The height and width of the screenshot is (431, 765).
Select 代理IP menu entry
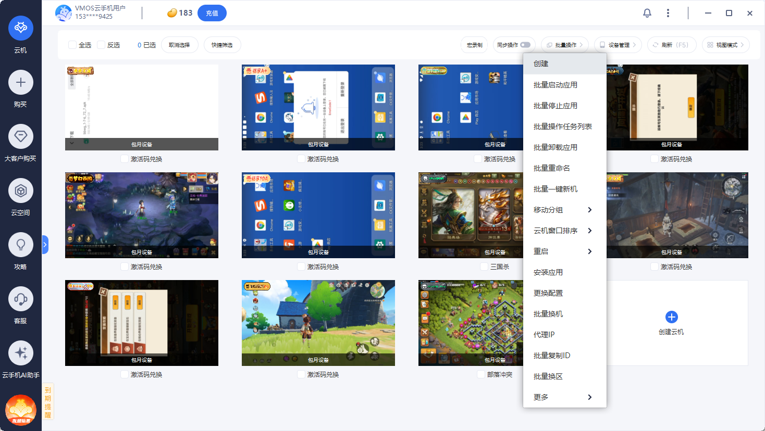(565, 335)
